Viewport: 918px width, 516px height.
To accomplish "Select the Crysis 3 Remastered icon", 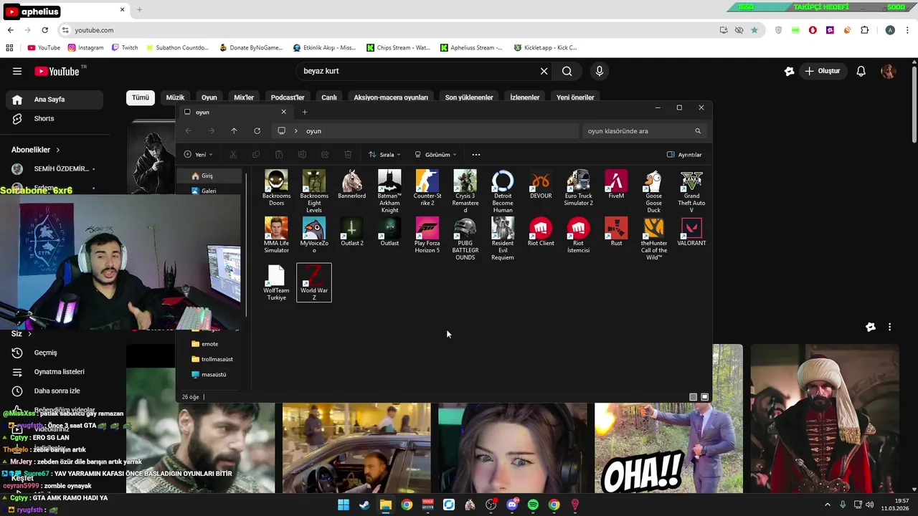I will (x=465, y=192).
